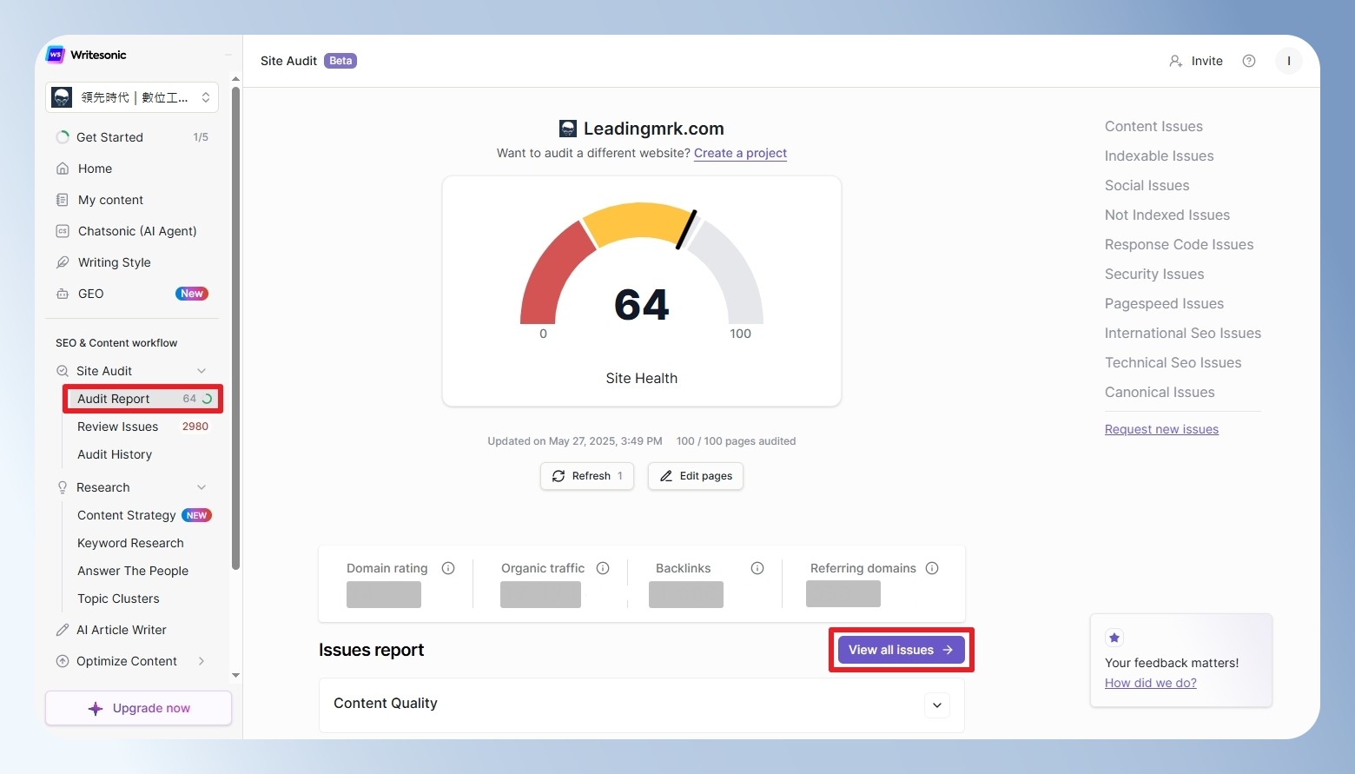Expand the Content Quality panel chevron

937,705
